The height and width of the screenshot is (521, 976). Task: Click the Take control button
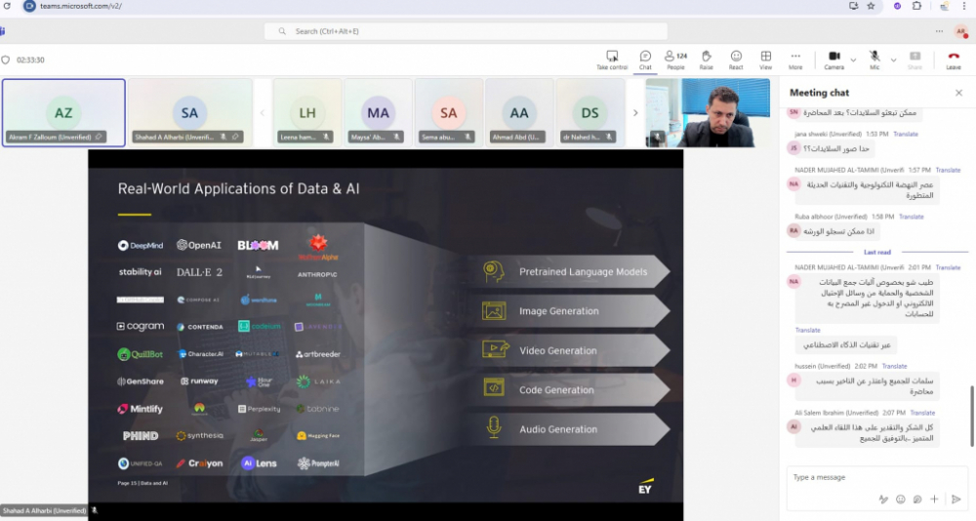point(611,60)
